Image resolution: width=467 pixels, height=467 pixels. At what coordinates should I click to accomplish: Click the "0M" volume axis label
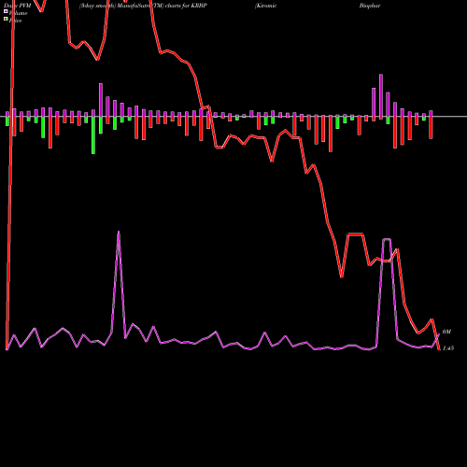coord(446,332)
